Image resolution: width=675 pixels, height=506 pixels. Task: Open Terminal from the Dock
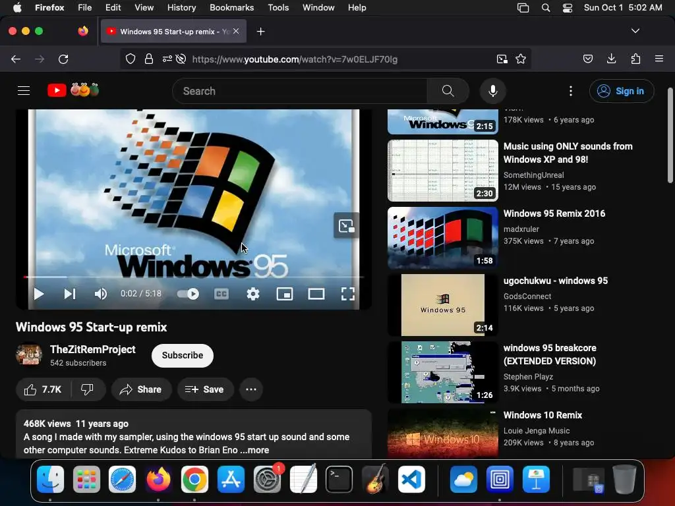click(339, 479)
